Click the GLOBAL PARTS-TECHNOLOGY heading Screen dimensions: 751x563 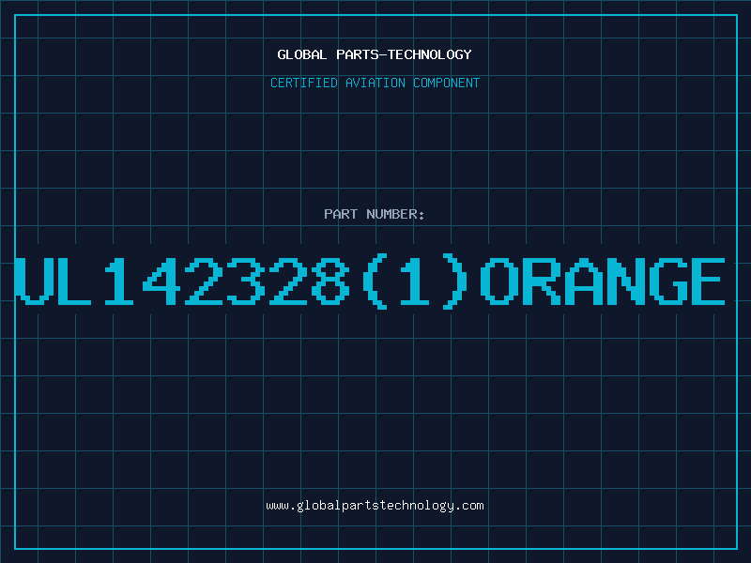tap(375, 54)
